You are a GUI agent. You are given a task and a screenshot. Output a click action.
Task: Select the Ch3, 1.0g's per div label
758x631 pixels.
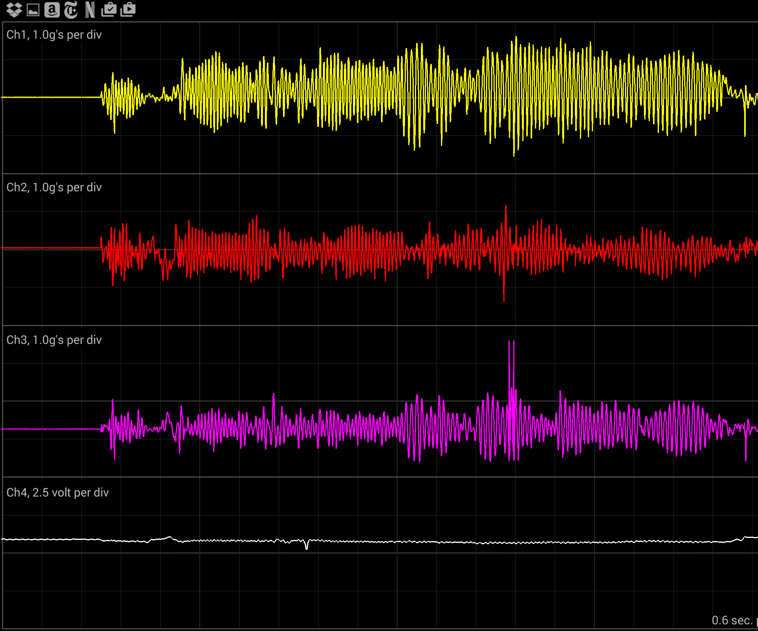click(x=54, y=340)
